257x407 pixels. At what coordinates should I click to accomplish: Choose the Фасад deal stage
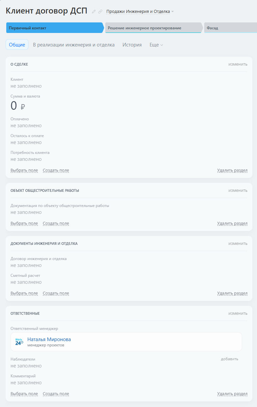coord(230,28)
